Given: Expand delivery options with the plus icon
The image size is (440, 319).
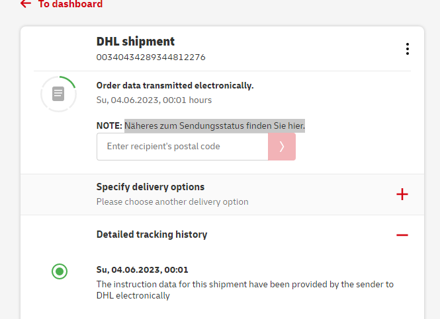Looking at the screenshot, I should click(x=402, y=194).
